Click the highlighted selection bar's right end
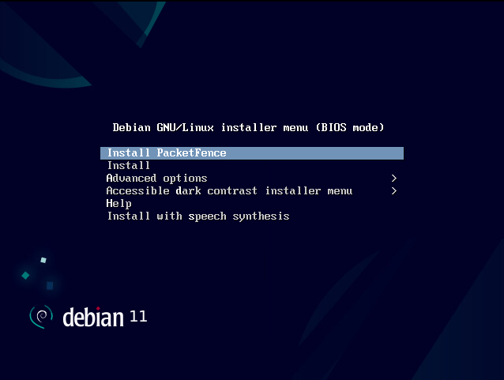 (399, 153)
